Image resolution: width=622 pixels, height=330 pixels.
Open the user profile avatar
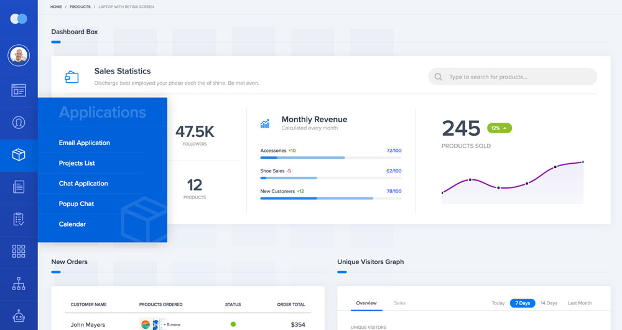click(x=19, y=56)
